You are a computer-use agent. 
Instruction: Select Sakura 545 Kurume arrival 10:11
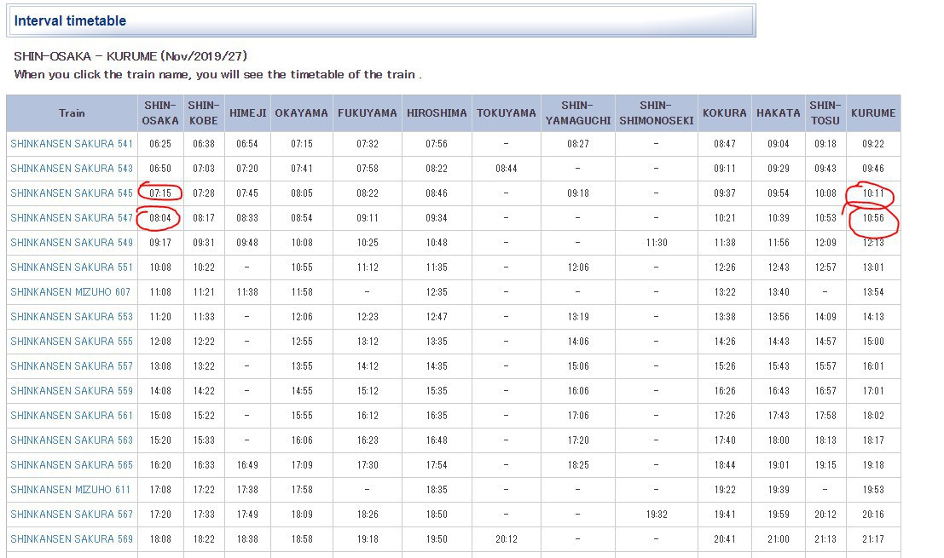873,193
